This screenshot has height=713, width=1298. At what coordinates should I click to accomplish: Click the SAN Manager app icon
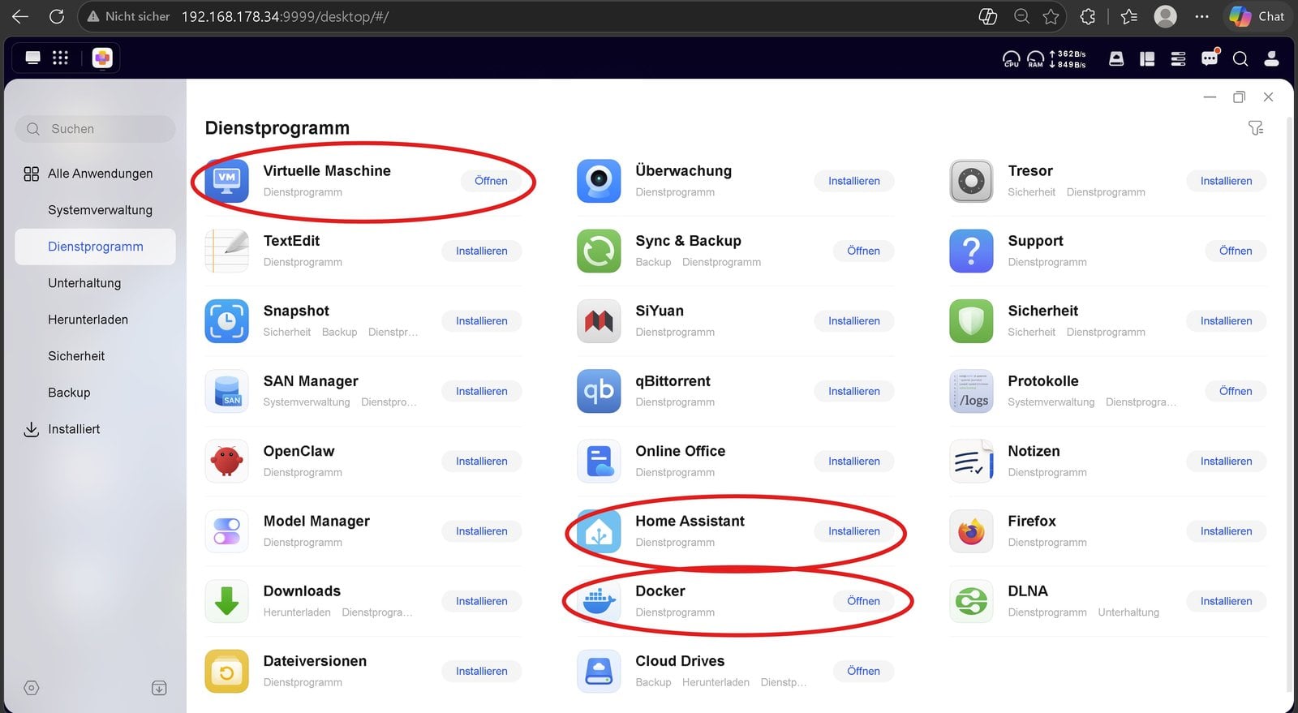pyautogui.click(x=226, y=391)
